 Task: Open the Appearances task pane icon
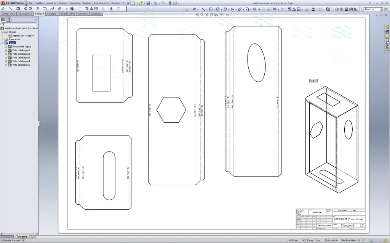[x=387, y=46]
